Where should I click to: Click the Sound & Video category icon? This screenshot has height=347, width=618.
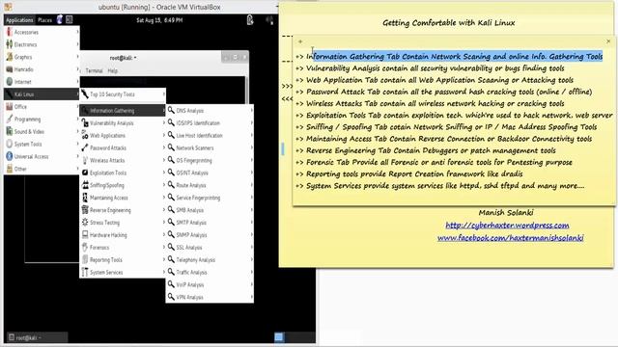coord(10,131)
